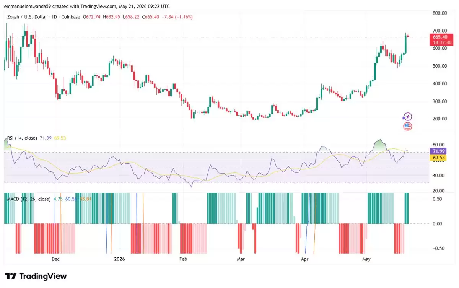Click the 600.00 price axis label
Viewport: 459px width, 288px height.
click(439, 49)
